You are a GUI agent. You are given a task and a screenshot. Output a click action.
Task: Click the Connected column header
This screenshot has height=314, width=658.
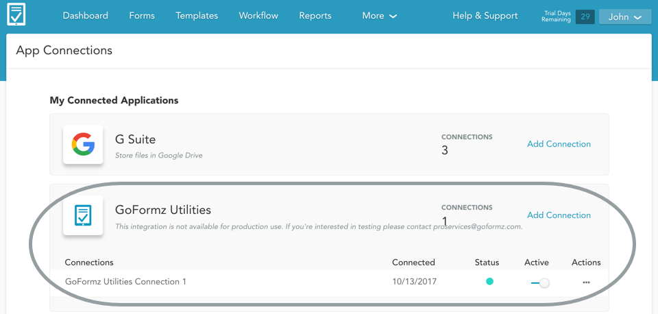(413, 263)
